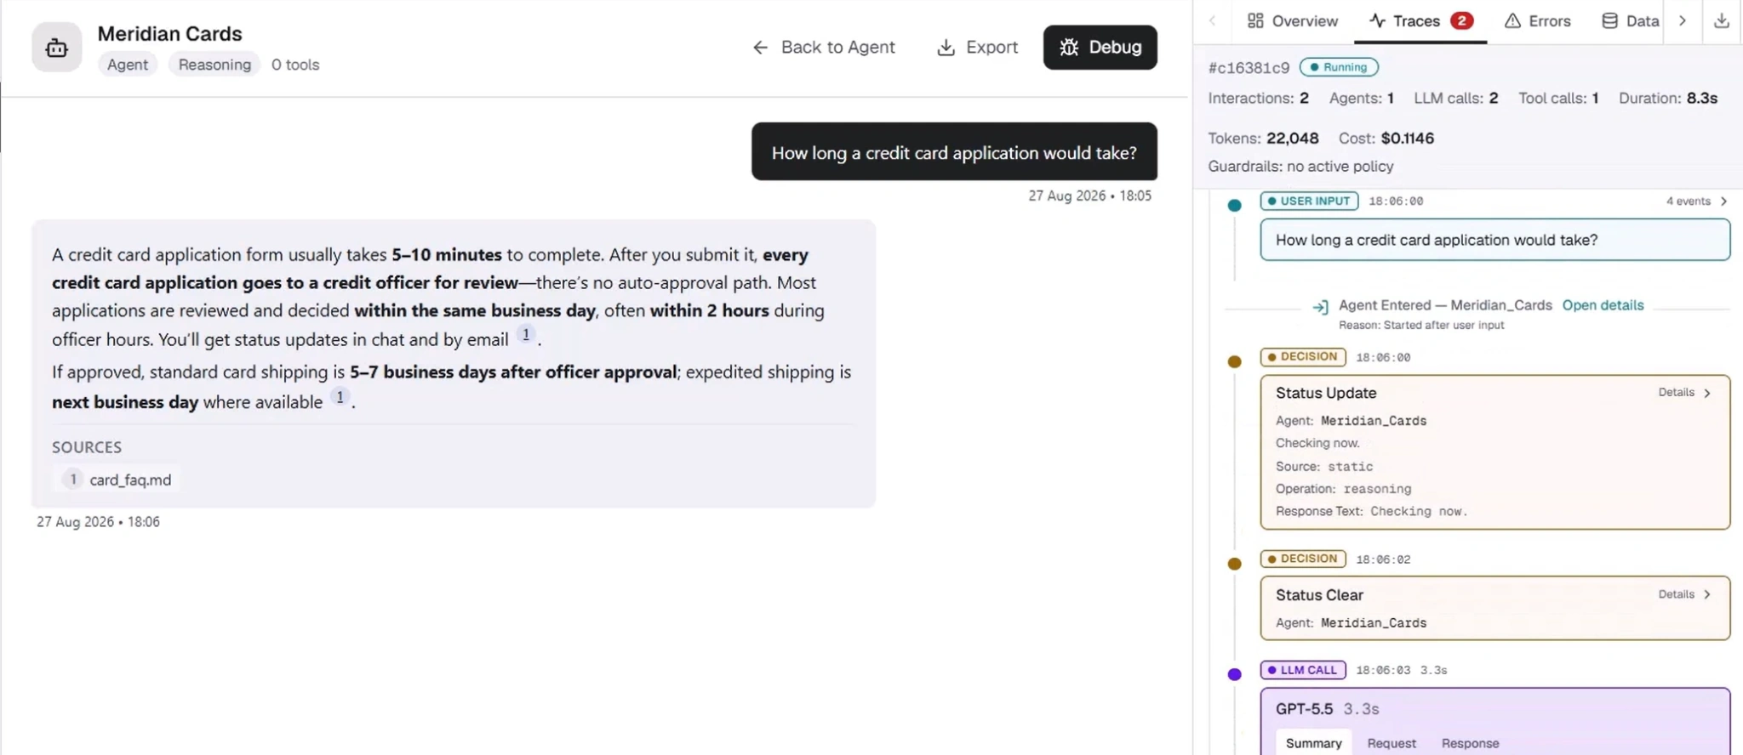Image resolution: width=1743 pixels, height=755 pixels.
Task: Switch to the Request tab in LLM call
Action: click(1392, 743)
